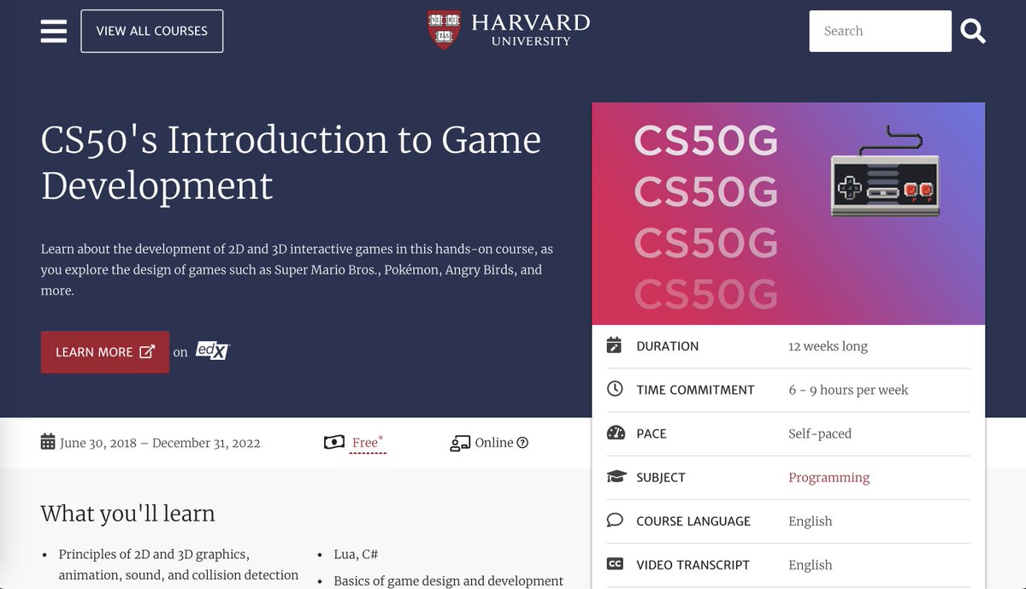Viewport: 1026px width, 589px height.
Task: Click the Pace gauge icon
Action: 616,433
